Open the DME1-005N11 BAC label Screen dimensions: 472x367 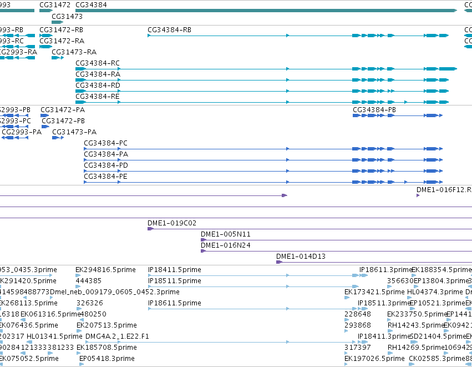click(x=226, y=234)
